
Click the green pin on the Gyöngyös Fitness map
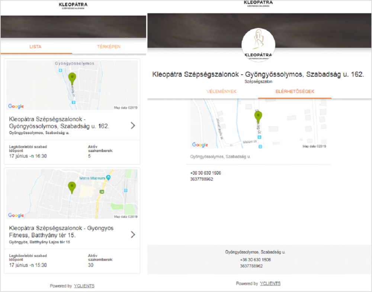72,188
